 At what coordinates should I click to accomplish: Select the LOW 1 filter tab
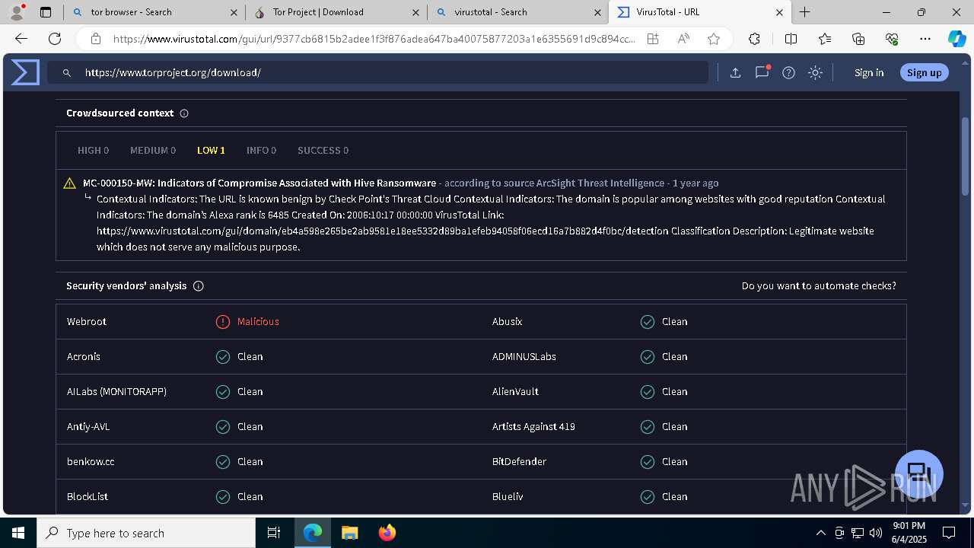[211, 151]
